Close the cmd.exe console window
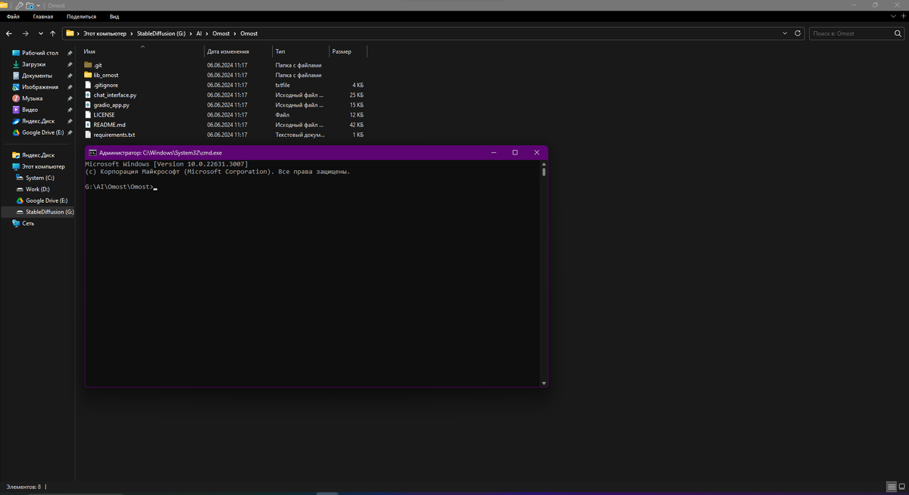The image size is (909, 495). (537, 152)
